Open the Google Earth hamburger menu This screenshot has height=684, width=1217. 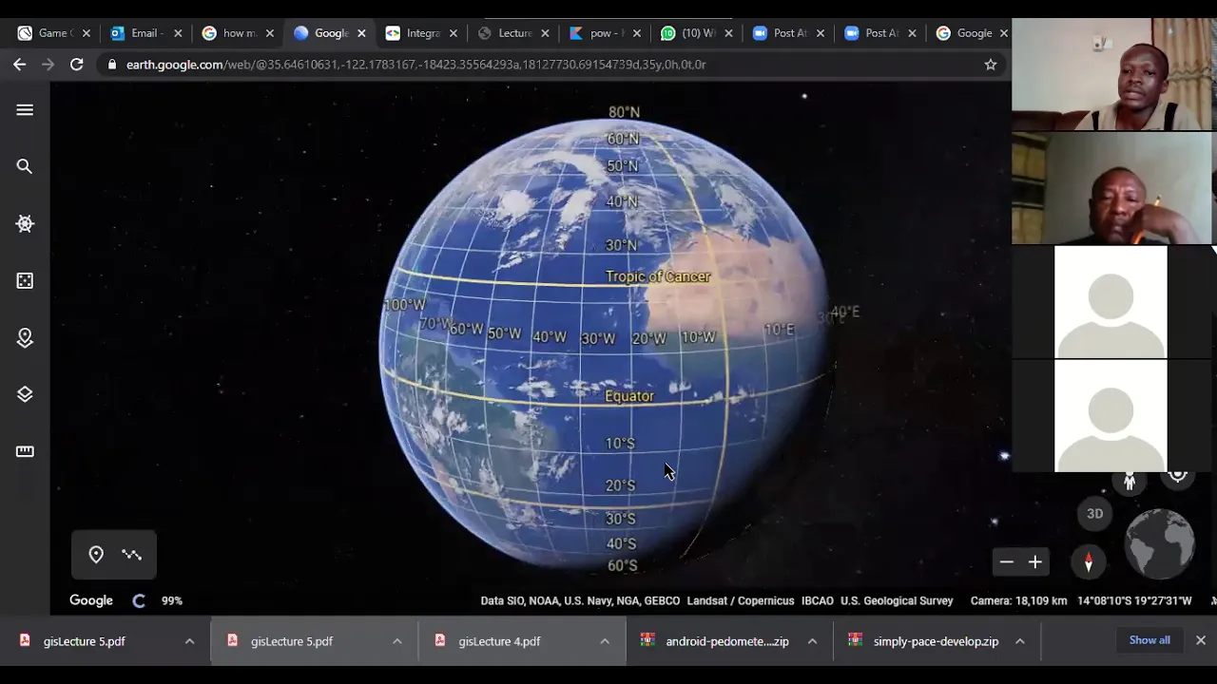[25, 110]
